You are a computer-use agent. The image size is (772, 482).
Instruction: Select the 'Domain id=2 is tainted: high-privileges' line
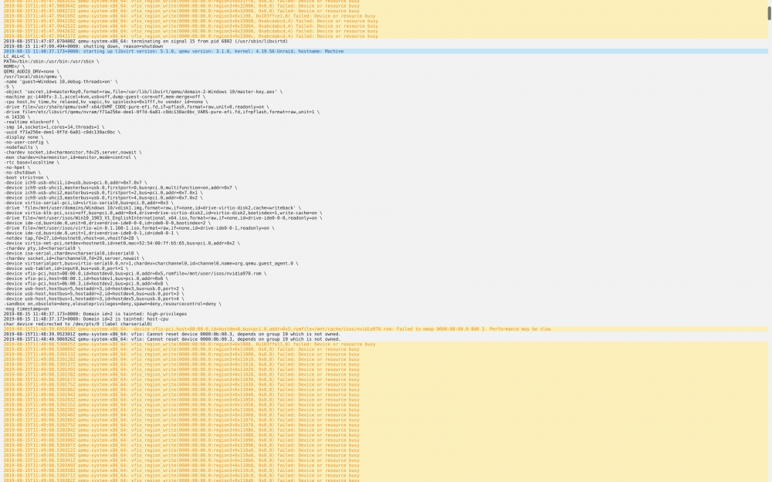(x=96, y=314)
